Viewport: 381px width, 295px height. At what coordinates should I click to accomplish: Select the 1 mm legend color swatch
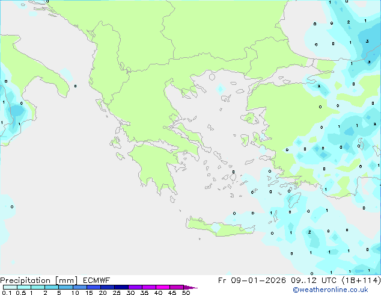point(38,287)
